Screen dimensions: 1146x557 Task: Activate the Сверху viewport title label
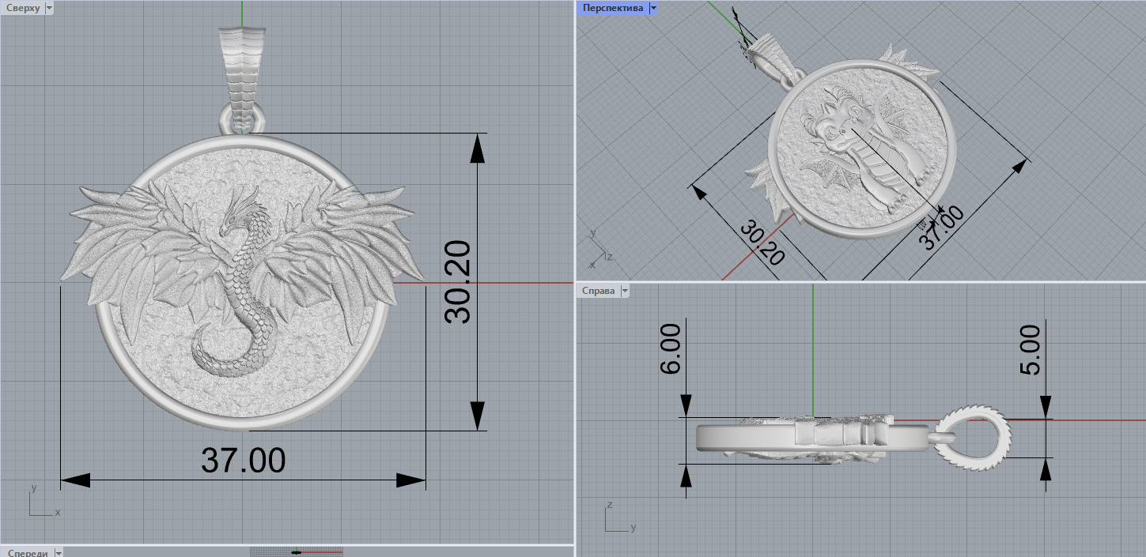(22, 8)
